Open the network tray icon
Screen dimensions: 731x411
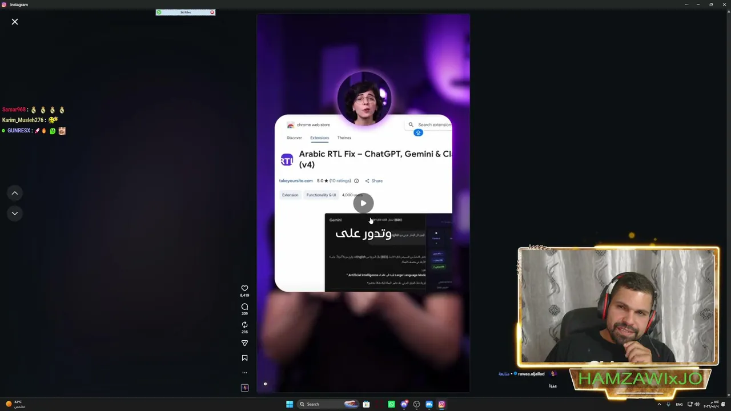690,404
